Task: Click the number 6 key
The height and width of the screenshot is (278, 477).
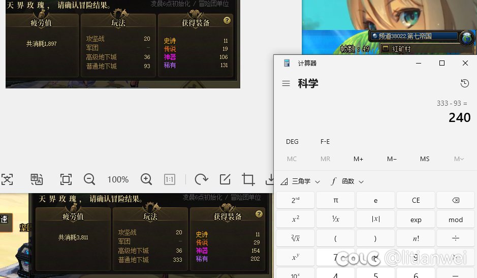Action: pyautogui.click(x=416, y=274)
